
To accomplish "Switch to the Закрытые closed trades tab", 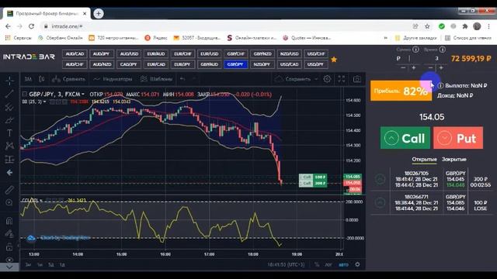I will tap(454, 160).
